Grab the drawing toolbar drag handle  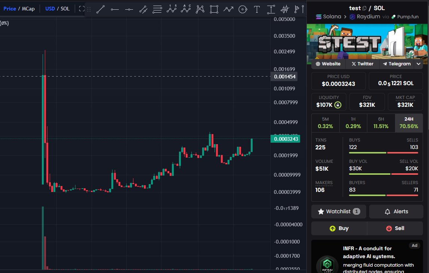(x=89, y=9)
